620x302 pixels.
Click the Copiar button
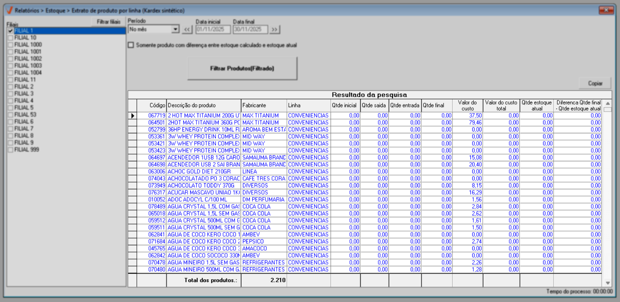click(x=595, y=83)
